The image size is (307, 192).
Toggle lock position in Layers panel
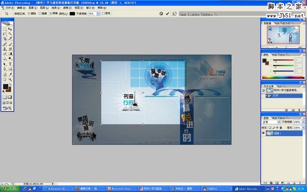(277, 127)
